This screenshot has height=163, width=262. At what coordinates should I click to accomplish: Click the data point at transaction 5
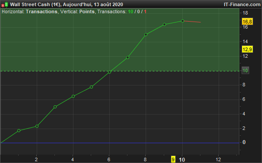(x=92, y=87)
